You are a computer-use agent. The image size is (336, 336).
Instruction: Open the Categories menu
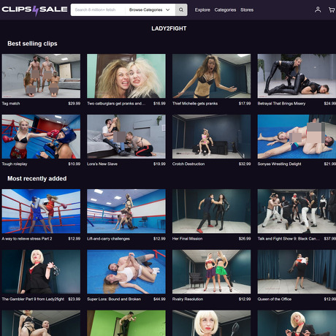click(225, 9)
